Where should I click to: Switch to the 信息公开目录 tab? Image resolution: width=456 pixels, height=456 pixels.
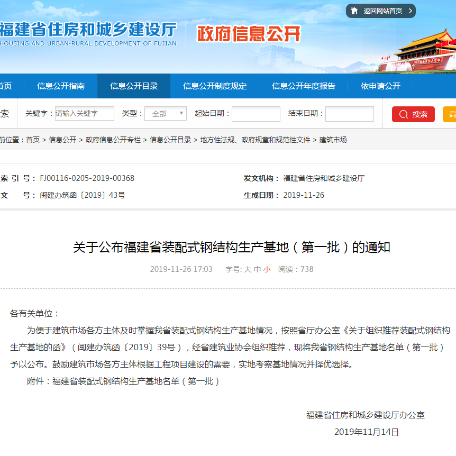tap(134, 86)
